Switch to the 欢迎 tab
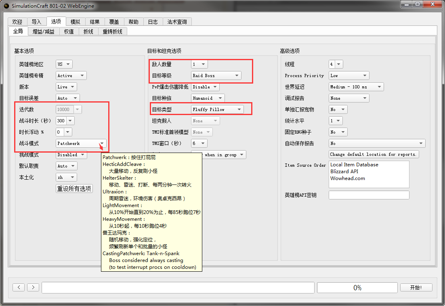This screenshot has height=306, width=445. coord(17,22)
